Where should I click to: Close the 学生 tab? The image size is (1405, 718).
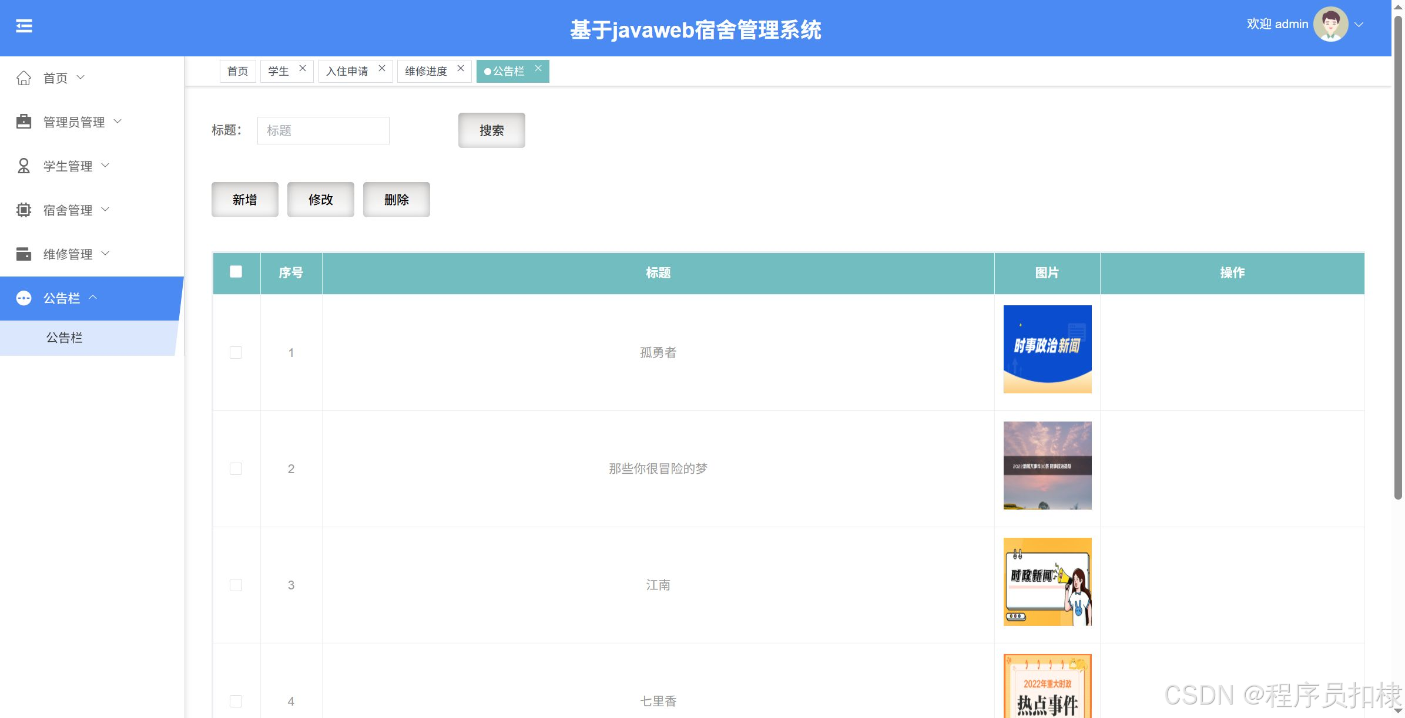coord(303,69)
